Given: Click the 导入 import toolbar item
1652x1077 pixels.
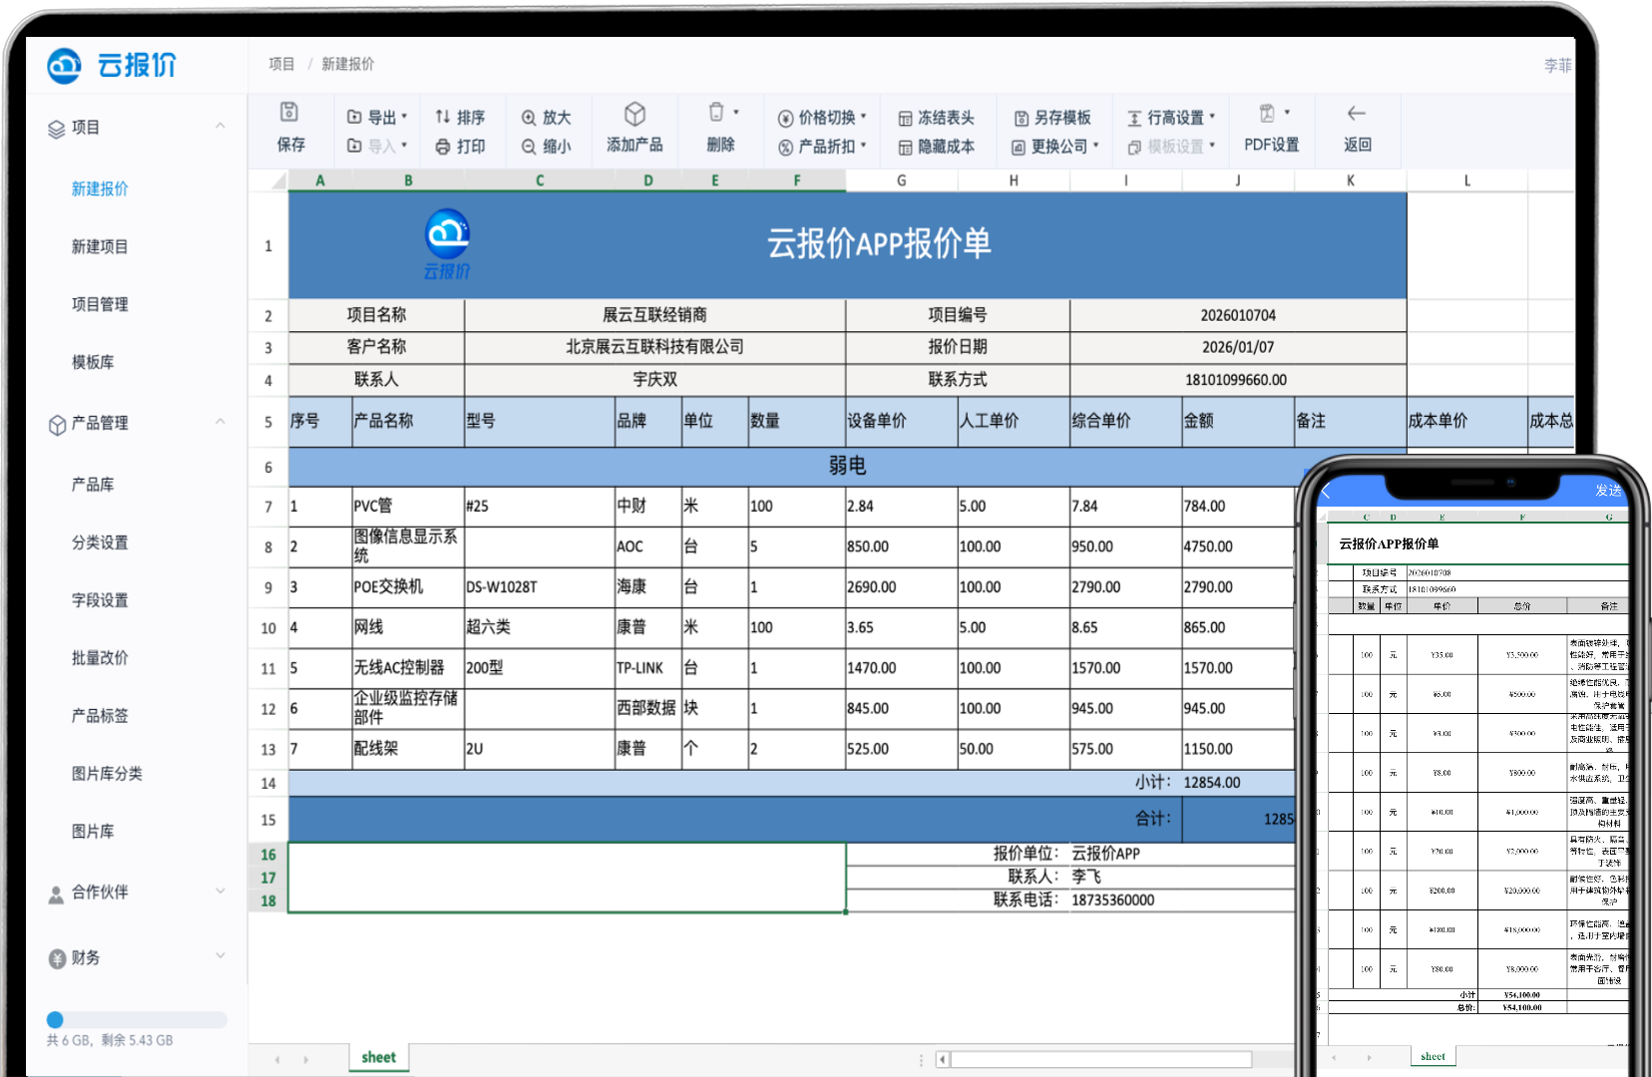Looking at the screenshot, I should 377,147.
